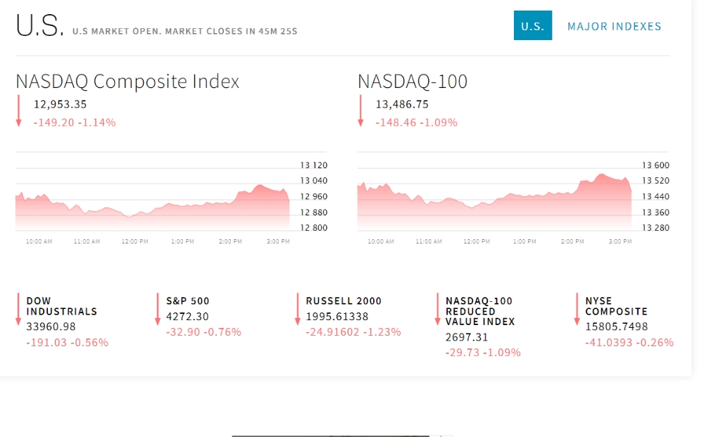
Task: Select the U.S. tab button
Action: coord(532,25)
